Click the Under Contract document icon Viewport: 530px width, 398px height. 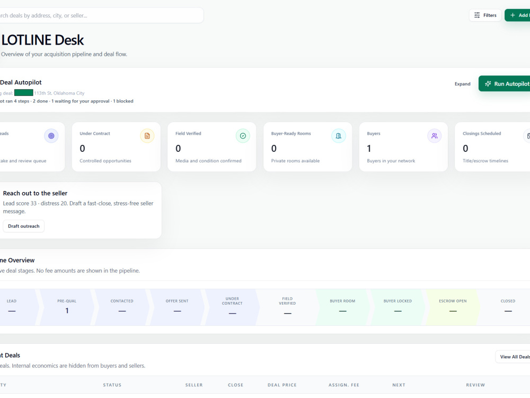(x=147, y=136)
